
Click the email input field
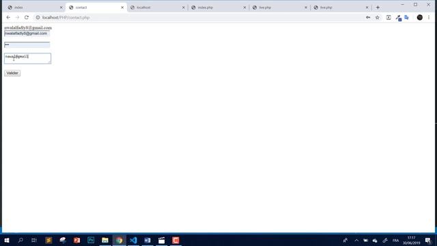point(27,33)
